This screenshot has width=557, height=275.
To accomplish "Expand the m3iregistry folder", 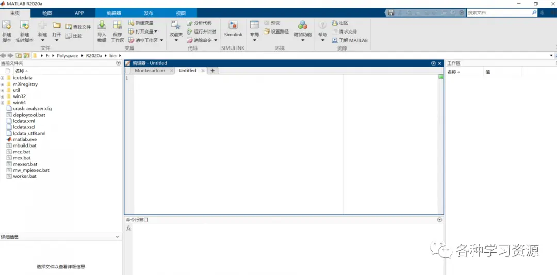I will coord(3,84).
